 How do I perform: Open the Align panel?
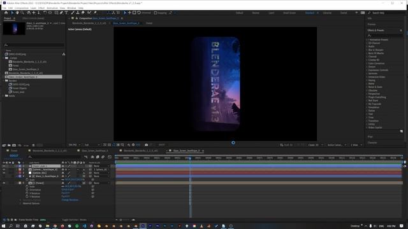click(x=370, y=137)
